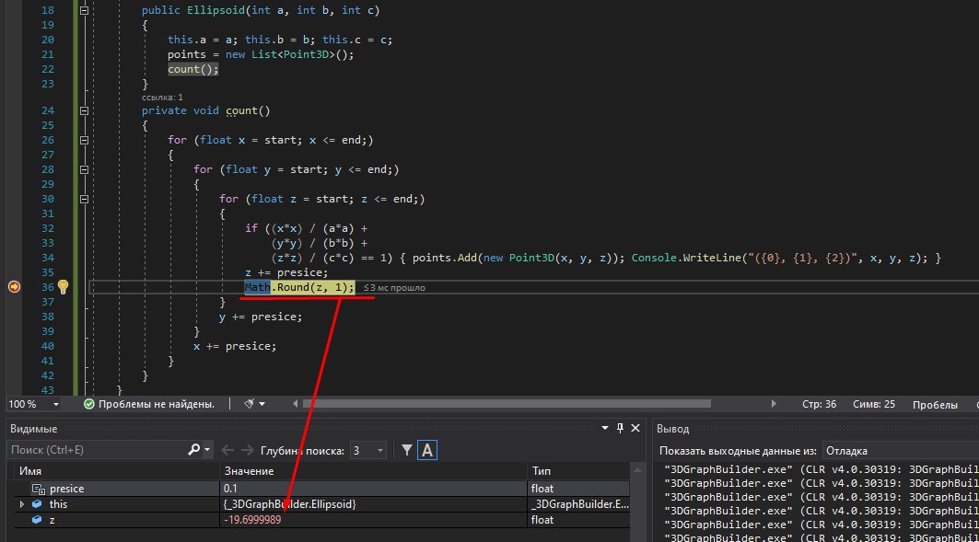979x542 pixels.
Task: Click the filter funnel icon in Видимые toolbar
Action: tap(406, 450)
